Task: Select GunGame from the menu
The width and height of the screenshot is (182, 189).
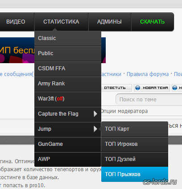Action: [68, 144]
